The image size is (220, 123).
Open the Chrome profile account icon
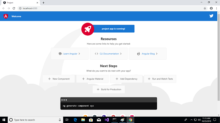click(211, 8)
